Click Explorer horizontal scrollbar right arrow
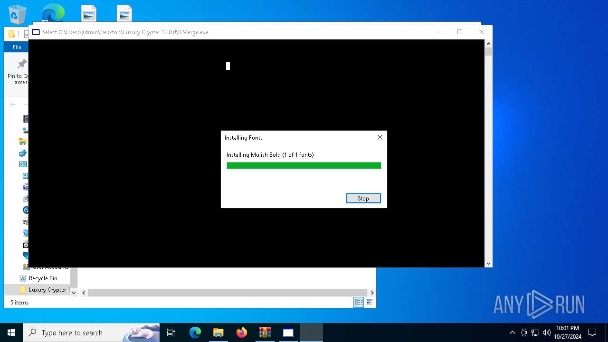This screenshot has width=608, height=342. (372, 293)
